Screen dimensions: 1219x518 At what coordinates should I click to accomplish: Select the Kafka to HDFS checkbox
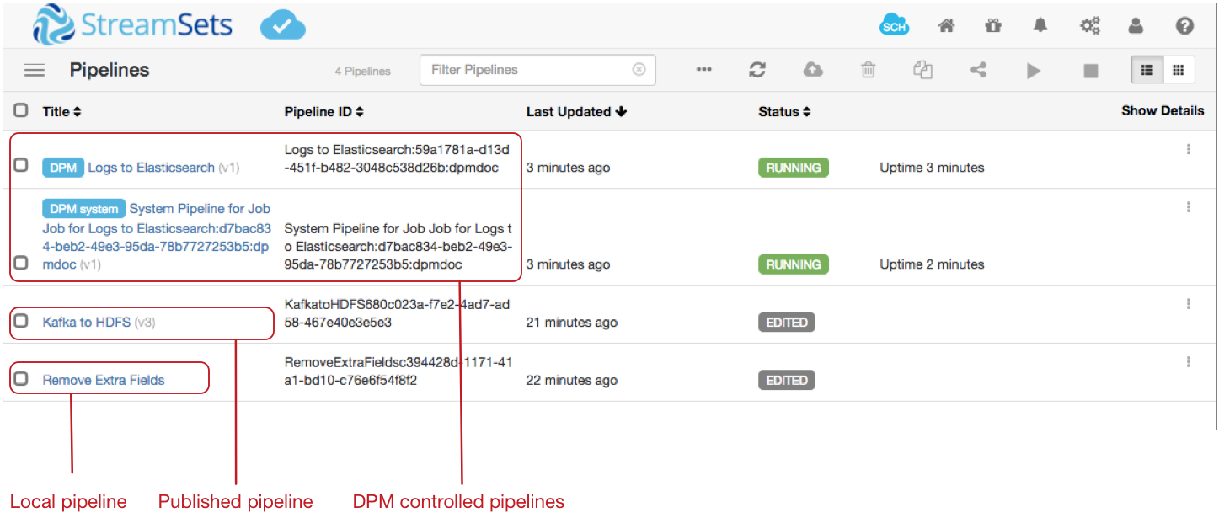point(21,322)
